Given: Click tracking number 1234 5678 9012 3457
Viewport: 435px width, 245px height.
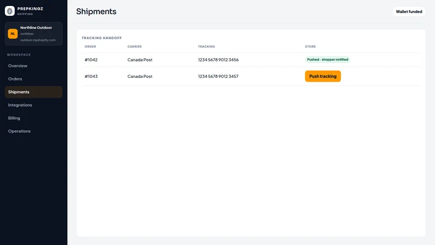Looking at the screenshot, I should (218, 76).
